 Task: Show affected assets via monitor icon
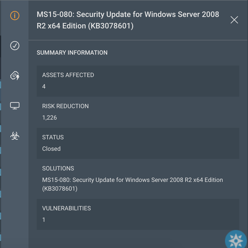[x=15, y=105]
